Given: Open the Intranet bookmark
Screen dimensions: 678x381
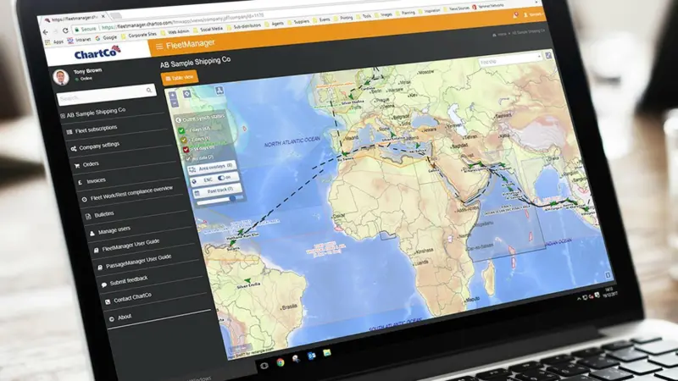Looking at the screenshot, I should point(79,40).
